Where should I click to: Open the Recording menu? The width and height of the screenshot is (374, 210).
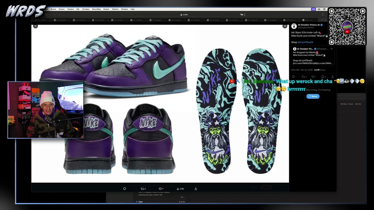[96, 9]
